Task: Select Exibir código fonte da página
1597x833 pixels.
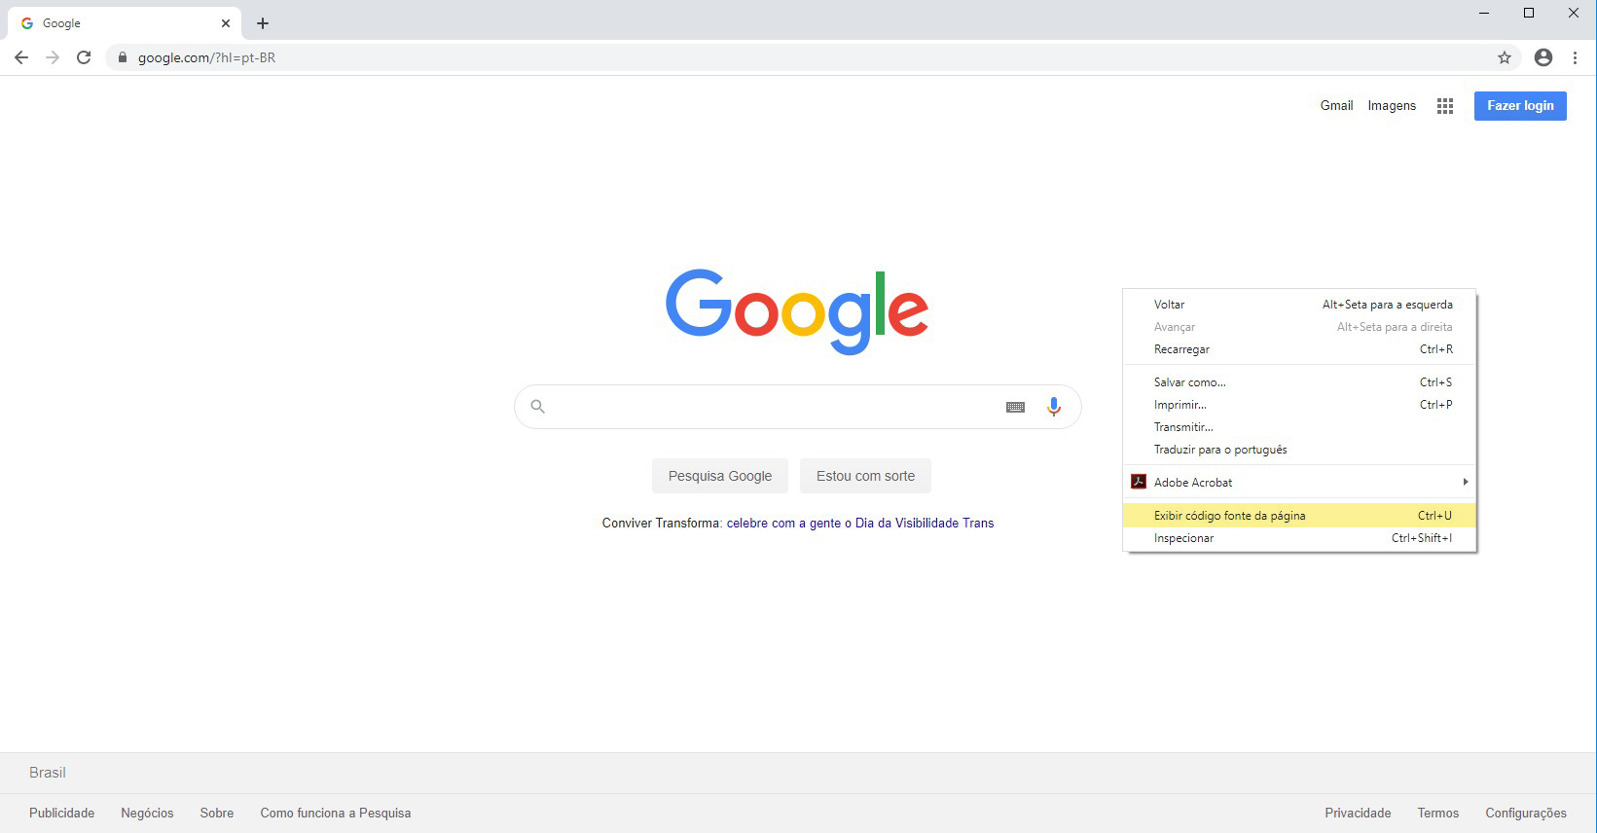Action: [x=1299, y=516]
